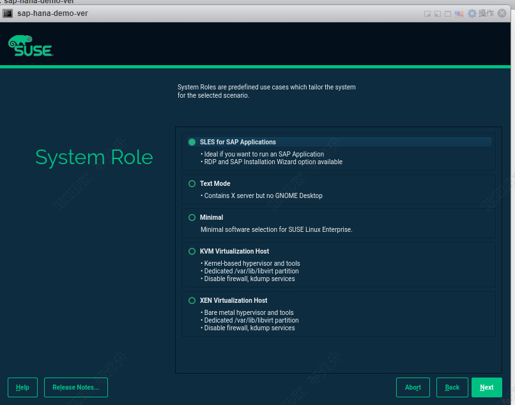The width and height of the screenshot is (515, 405).
Task: Click the 'RDP and SAP Installation Wizard option available' text
Action: [x=273, y=162]
